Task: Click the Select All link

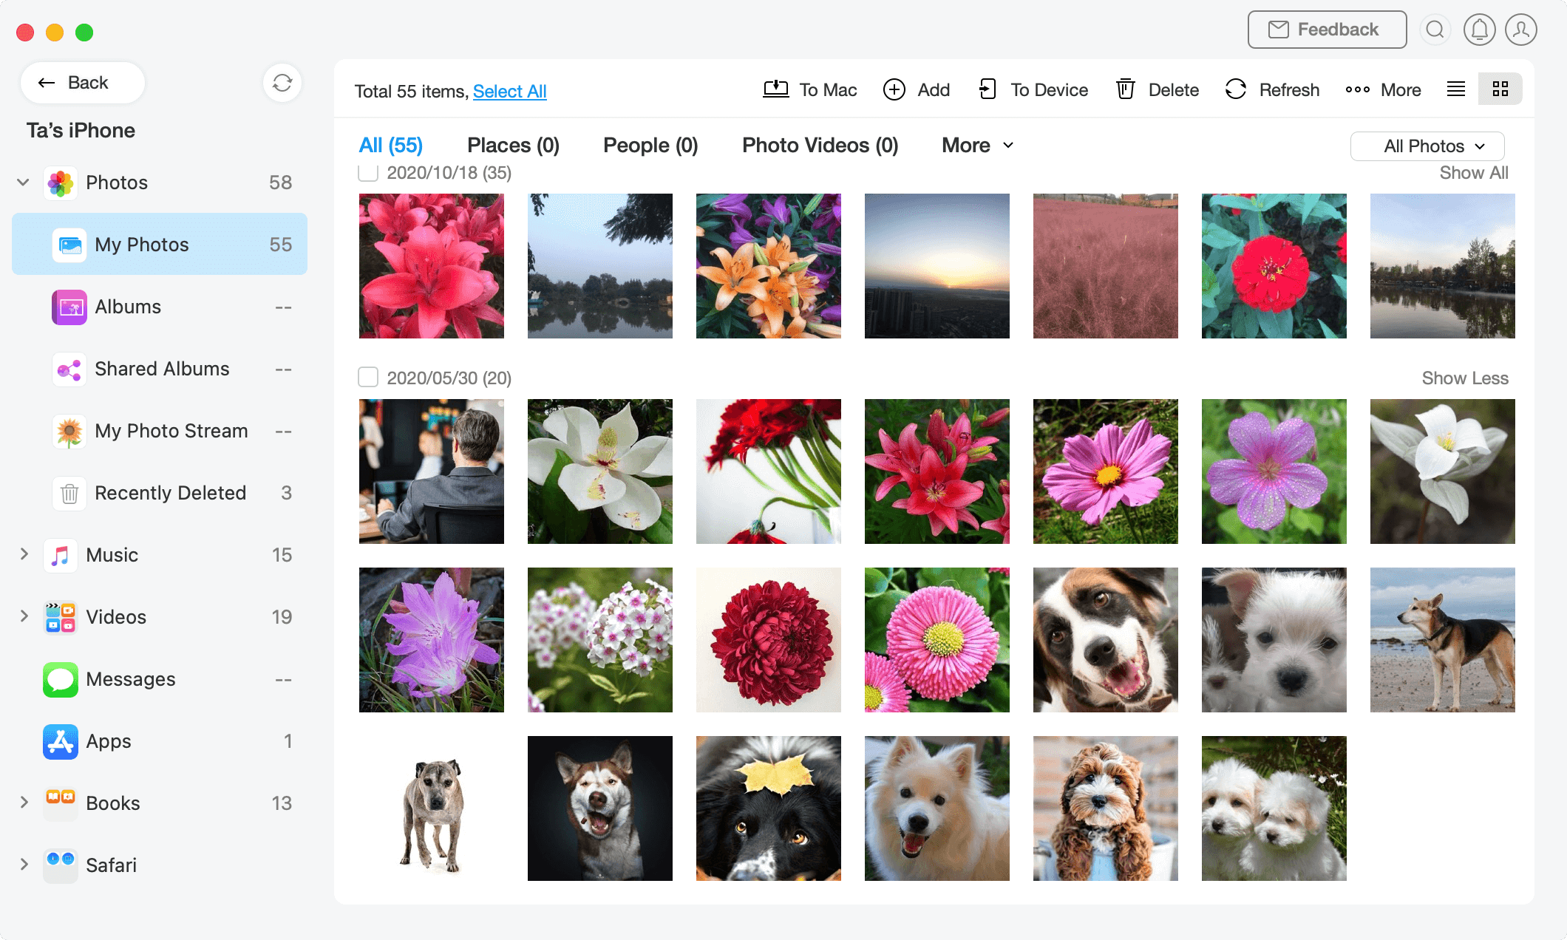Action: 509,92
